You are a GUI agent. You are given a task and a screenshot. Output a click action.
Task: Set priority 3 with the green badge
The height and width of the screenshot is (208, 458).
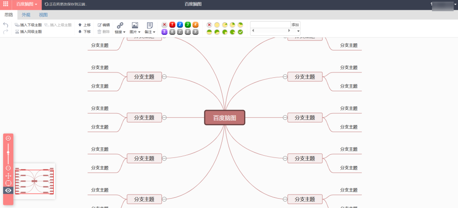click(188, 25)
